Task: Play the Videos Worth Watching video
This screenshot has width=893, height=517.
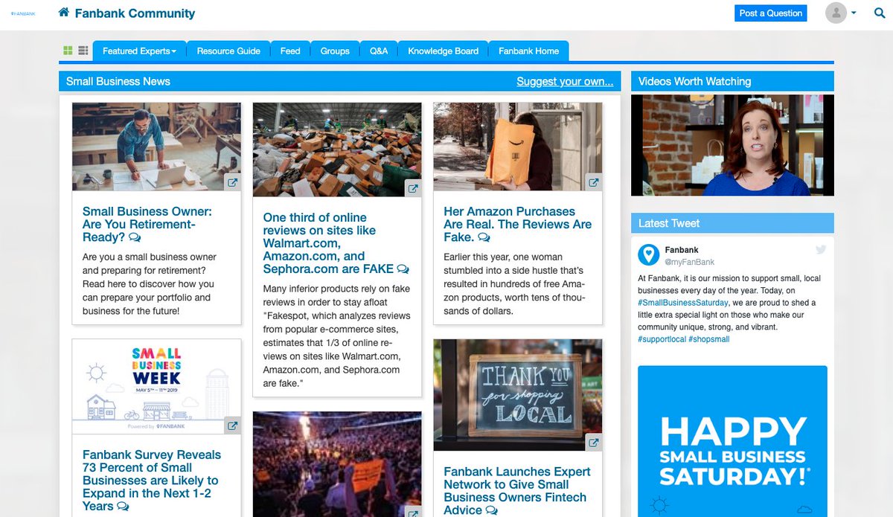Action: tap(732, 145)
